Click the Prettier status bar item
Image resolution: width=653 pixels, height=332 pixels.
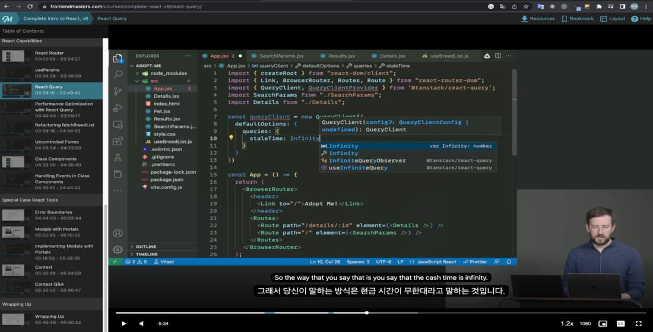pyautogui.click(x=475, y=261)
